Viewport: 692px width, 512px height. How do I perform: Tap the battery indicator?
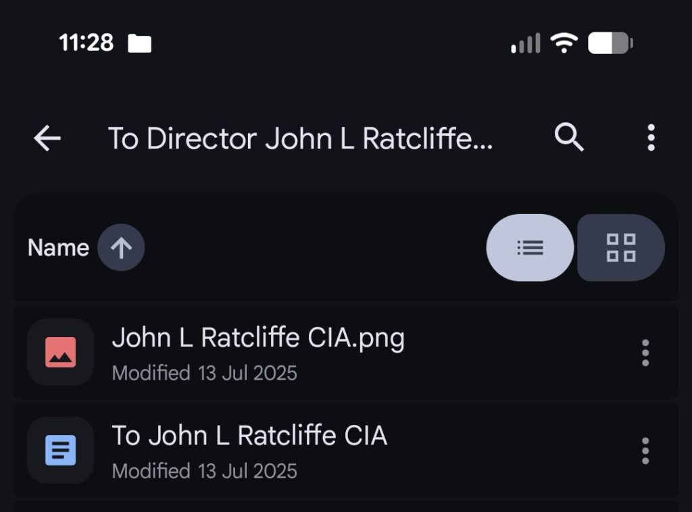point(610,44)
